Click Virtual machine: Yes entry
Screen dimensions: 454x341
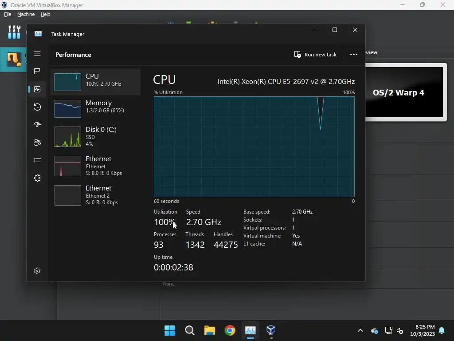point(272,236)
